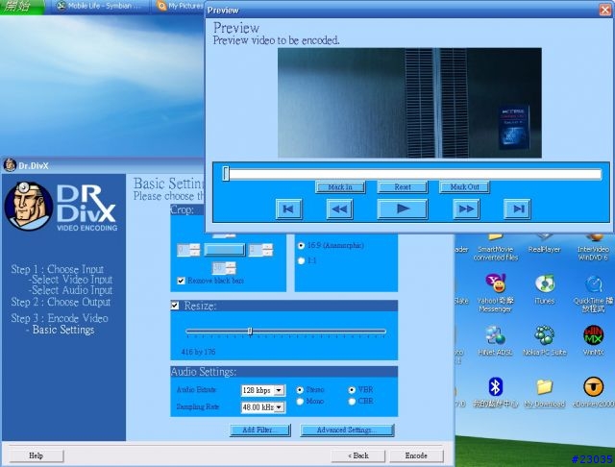Screen dimensions: 615x467
Task: Click right crop value stepper
Action: click(267, 250)
